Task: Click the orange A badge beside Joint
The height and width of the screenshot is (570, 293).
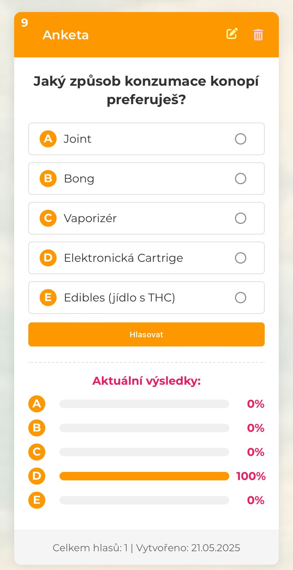Action: [48, 139]
